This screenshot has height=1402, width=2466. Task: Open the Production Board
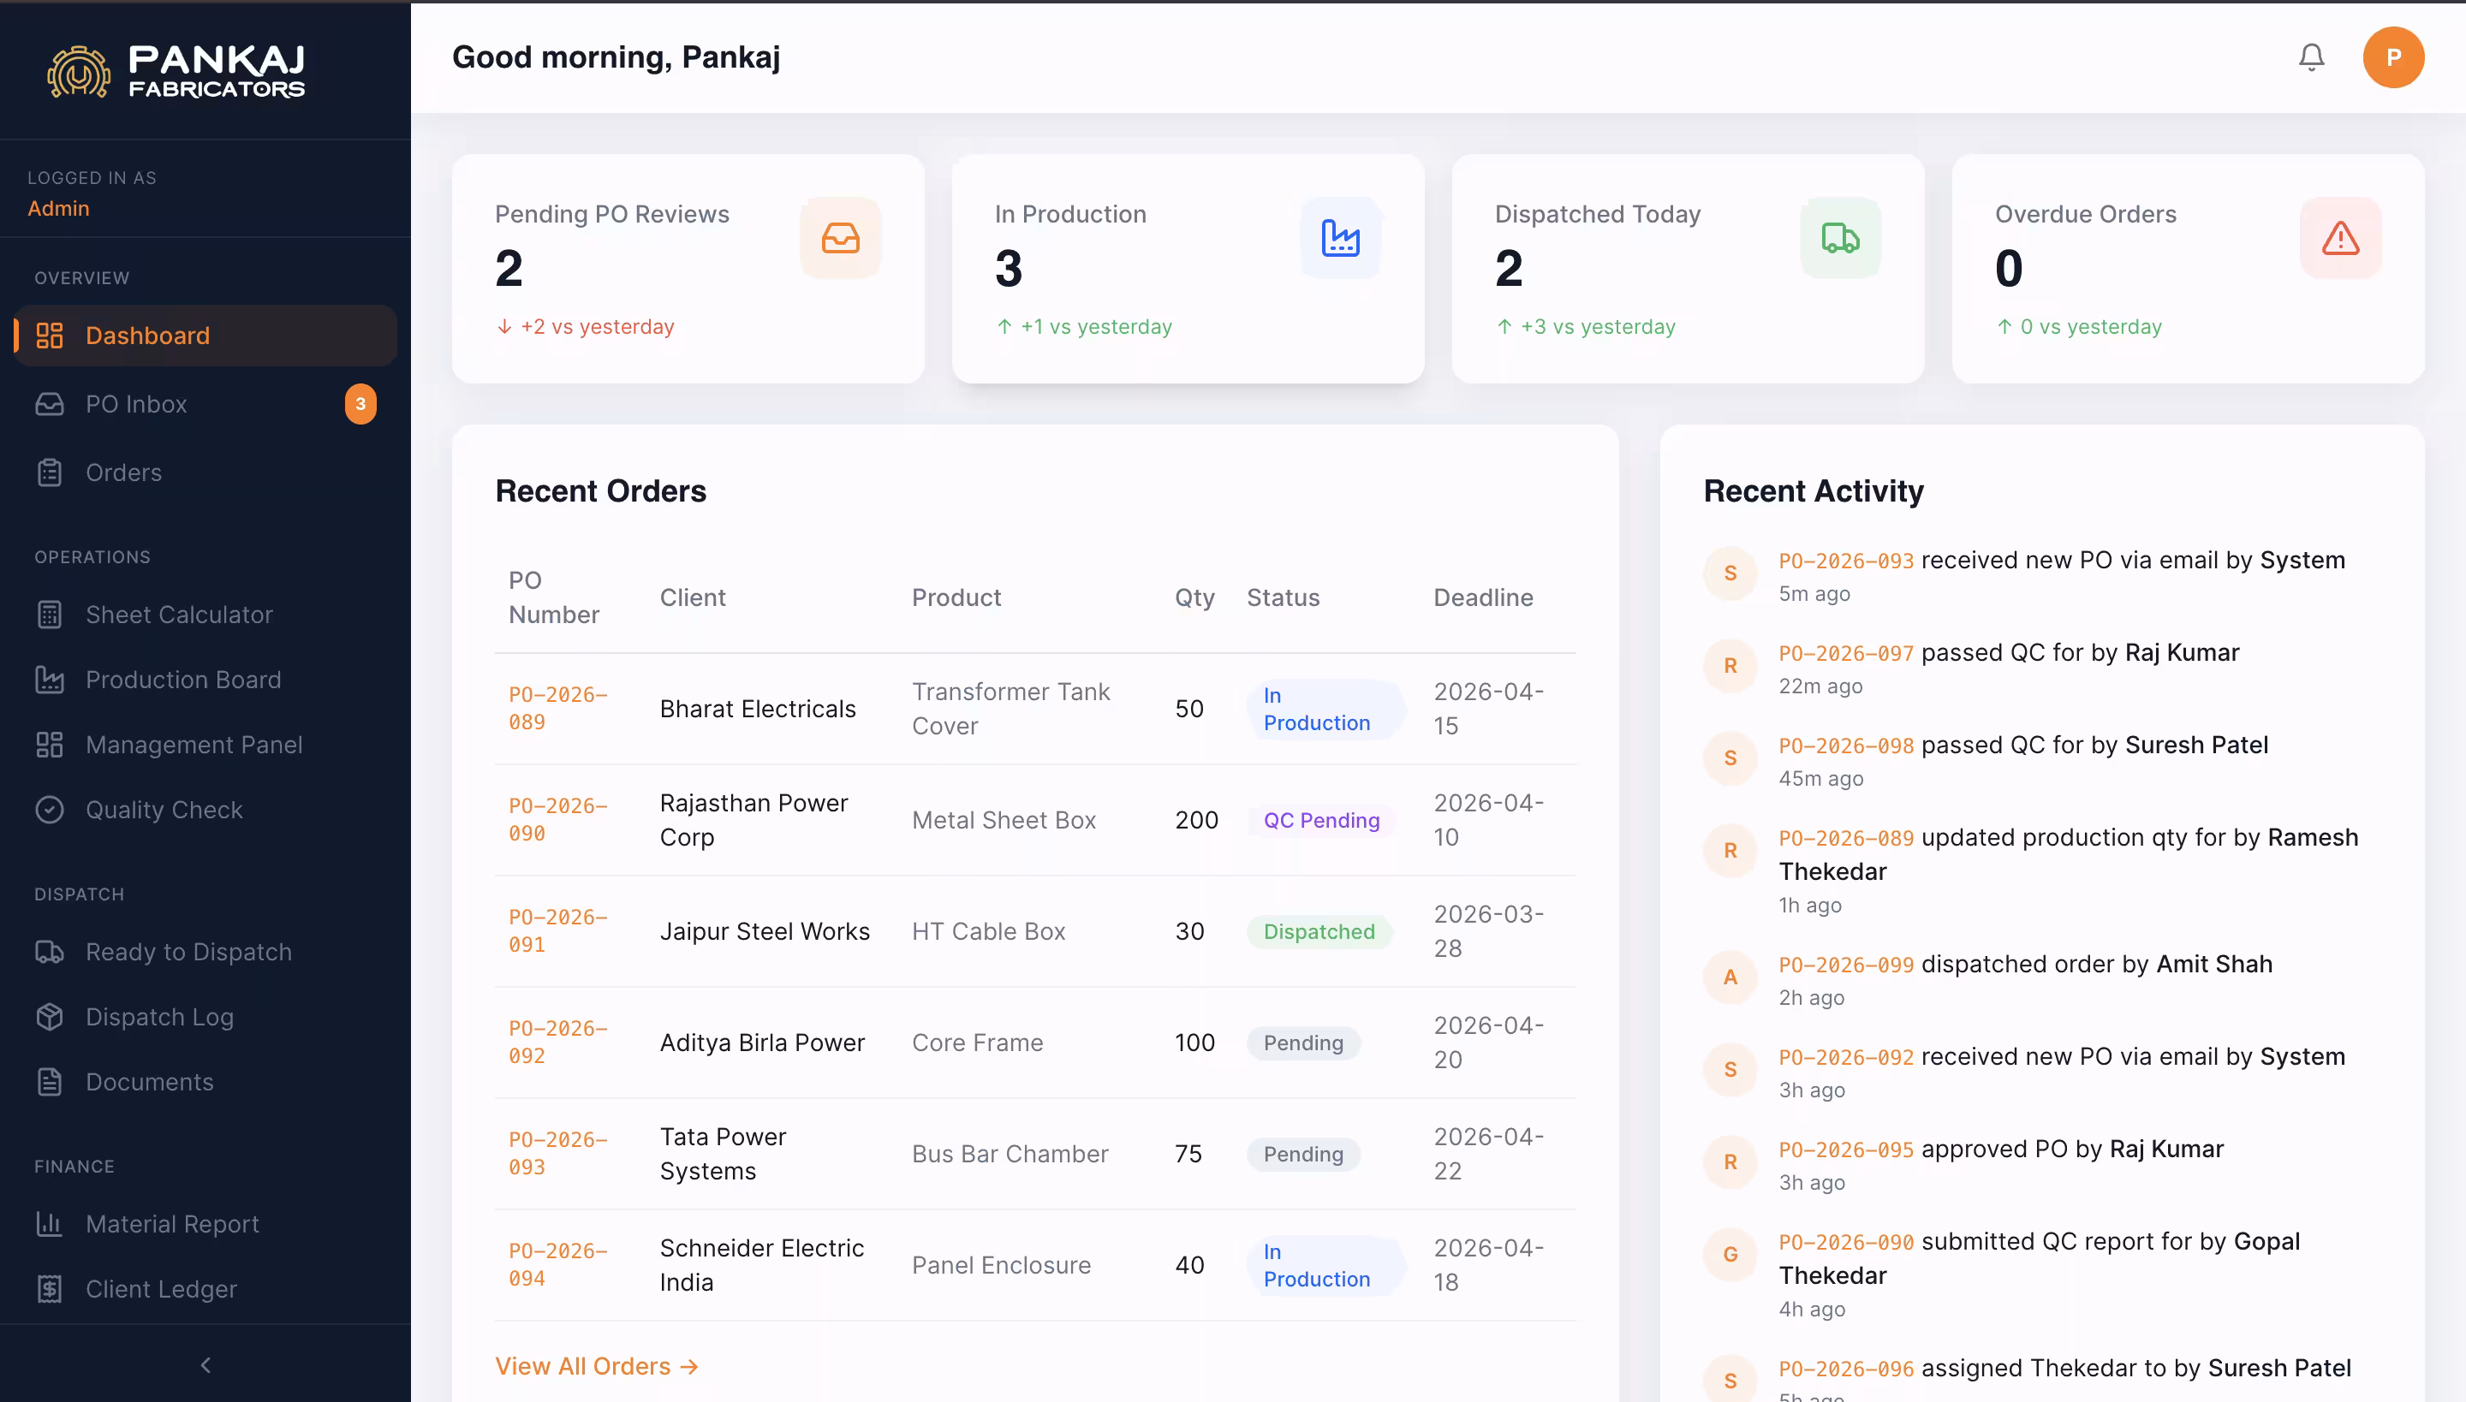(183, 679)
